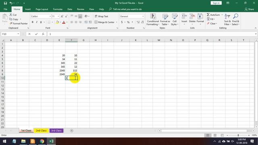Click the Undo arrow icon
This screenshot has width=258, height=145.
coord(11,3)
